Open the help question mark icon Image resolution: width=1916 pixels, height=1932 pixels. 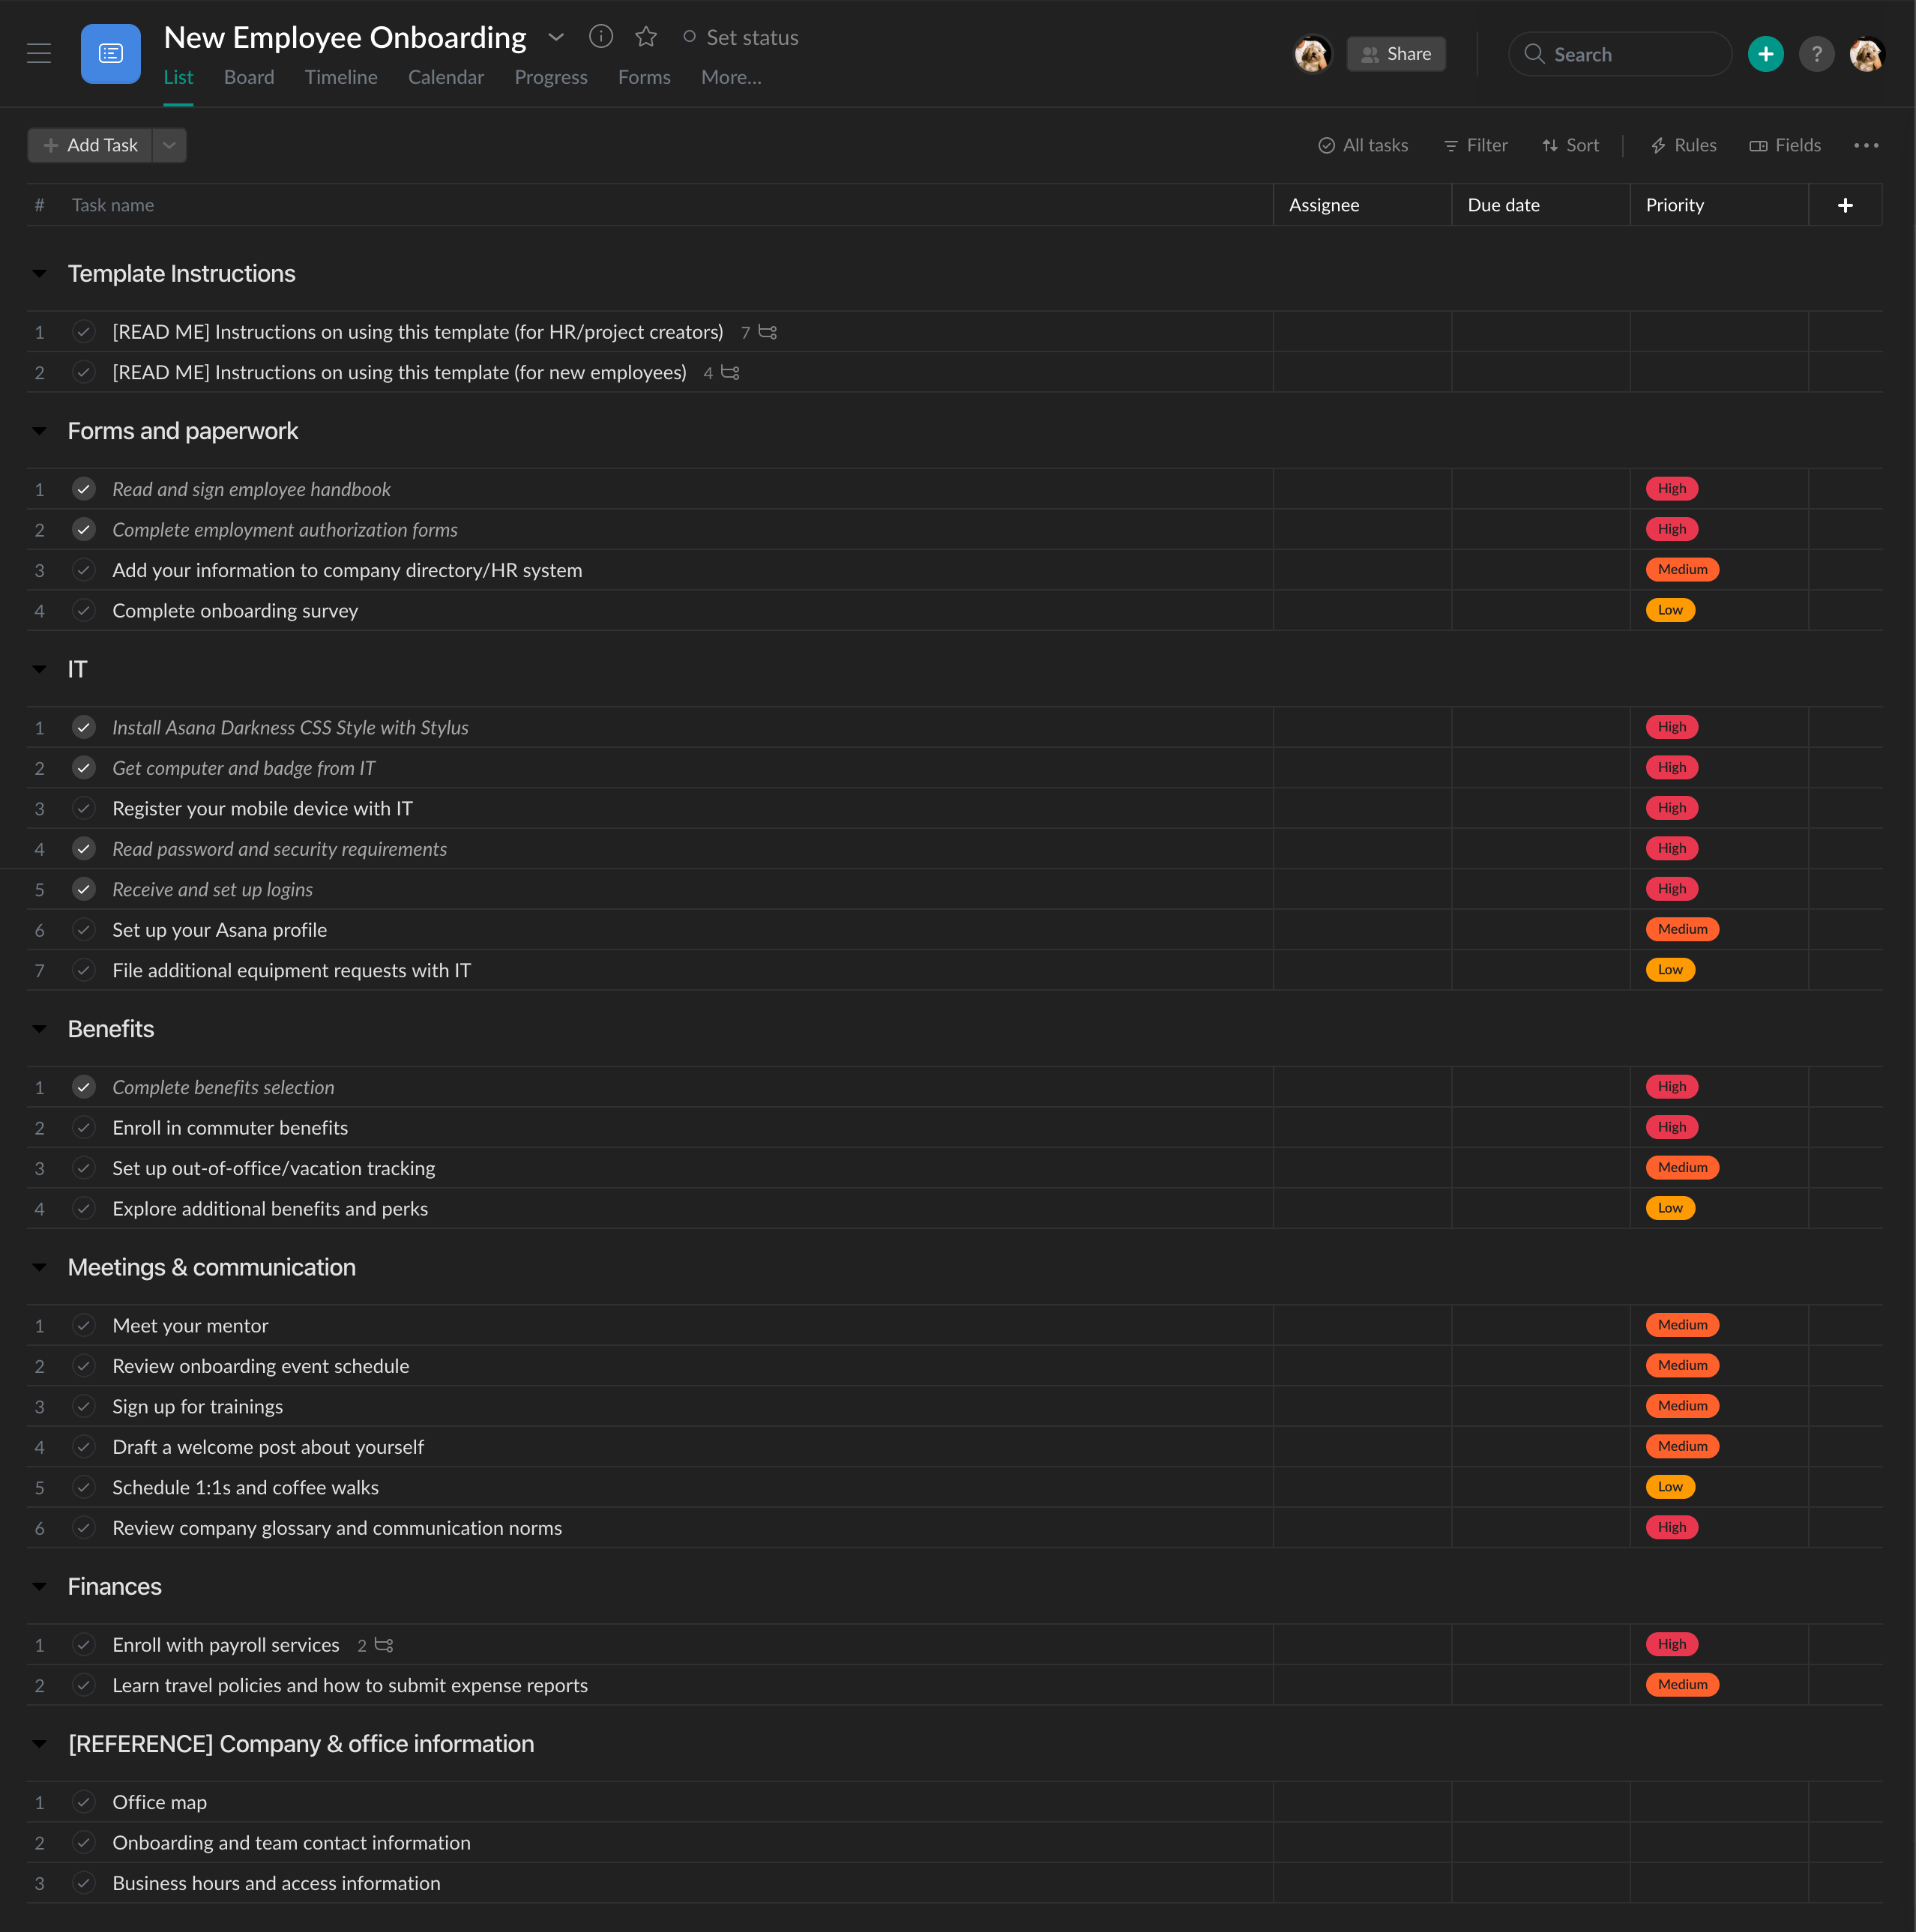point(1816,54)
